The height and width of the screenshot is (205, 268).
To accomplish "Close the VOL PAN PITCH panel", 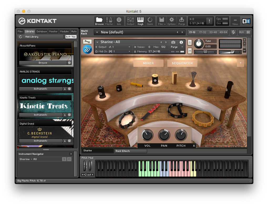I will [194, 146].
